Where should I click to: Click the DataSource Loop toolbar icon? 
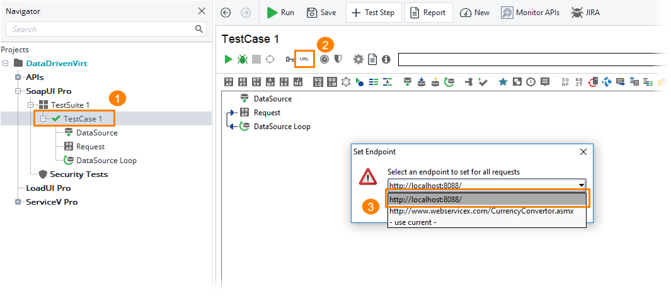click(x=449, y=82)
